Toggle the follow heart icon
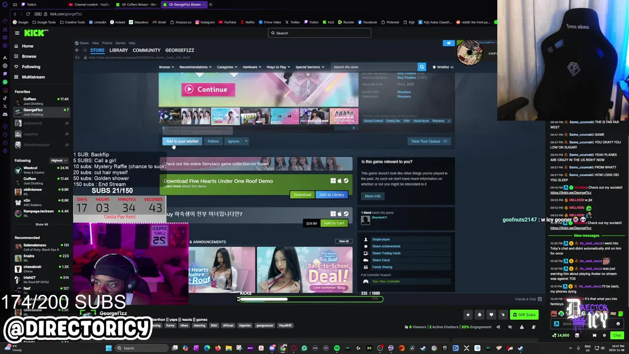 (x=491, y=315)
